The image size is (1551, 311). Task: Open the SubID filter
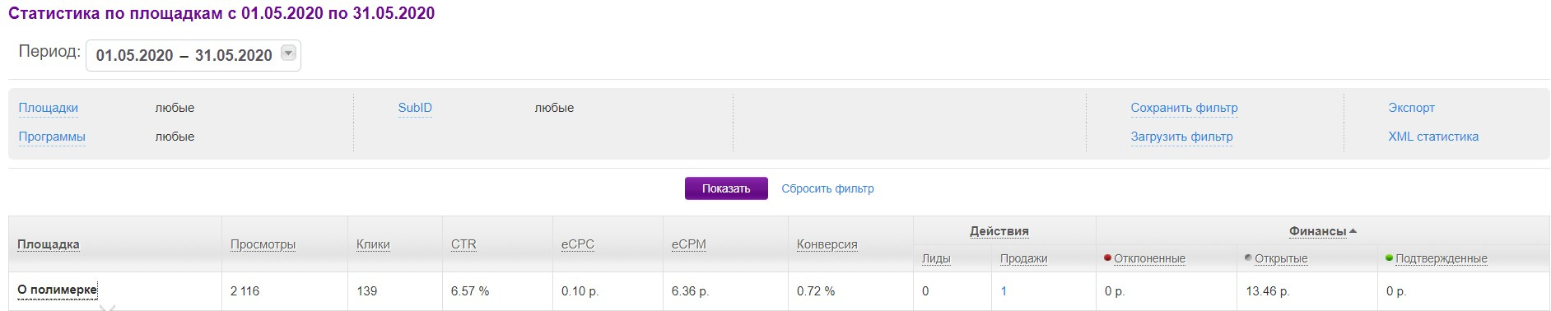pos(415,108)
